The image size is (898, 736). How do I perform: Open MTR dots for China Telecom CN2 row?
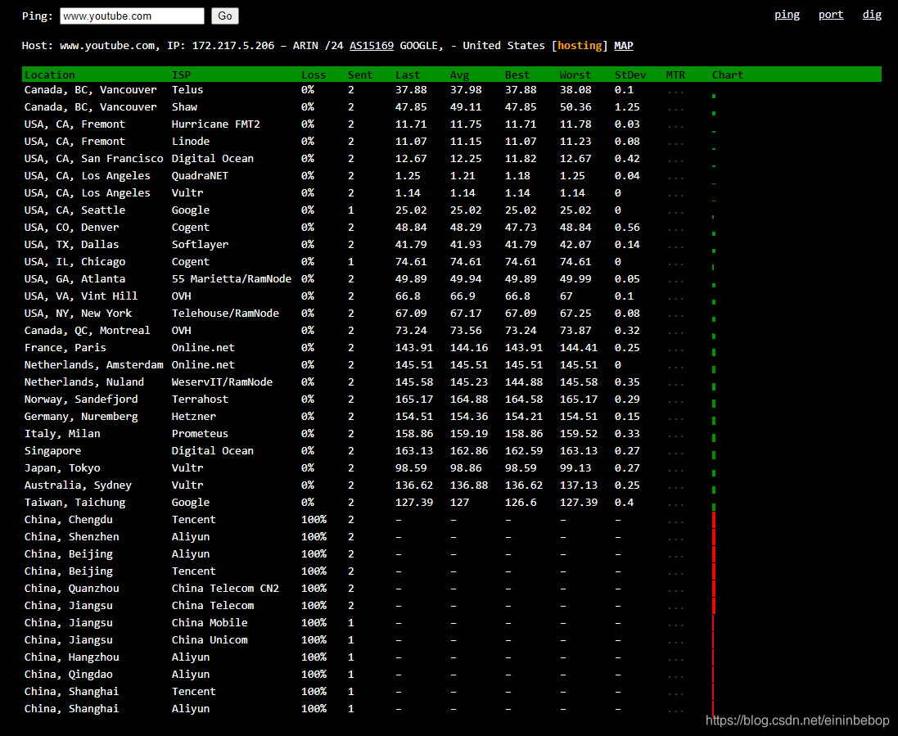675,590
